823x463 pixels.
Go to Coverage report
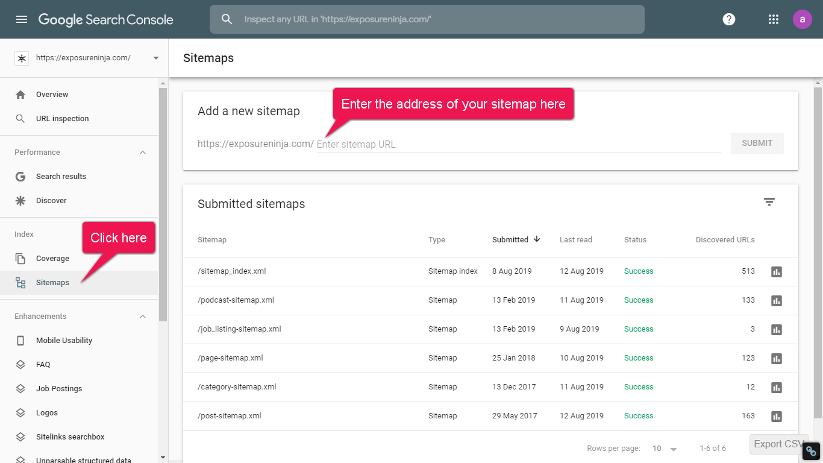click(52, 259)
